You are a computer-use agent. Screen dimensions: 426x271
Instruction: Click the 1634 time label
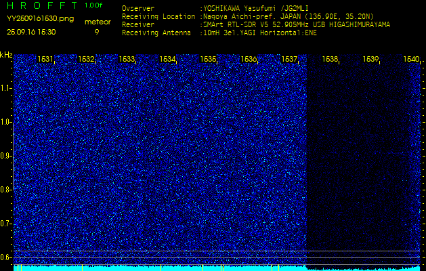(167, 59)
